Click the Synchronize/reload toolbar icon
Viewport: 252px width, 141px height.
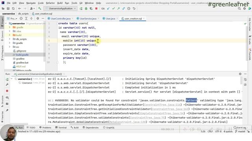coord(13,9)
